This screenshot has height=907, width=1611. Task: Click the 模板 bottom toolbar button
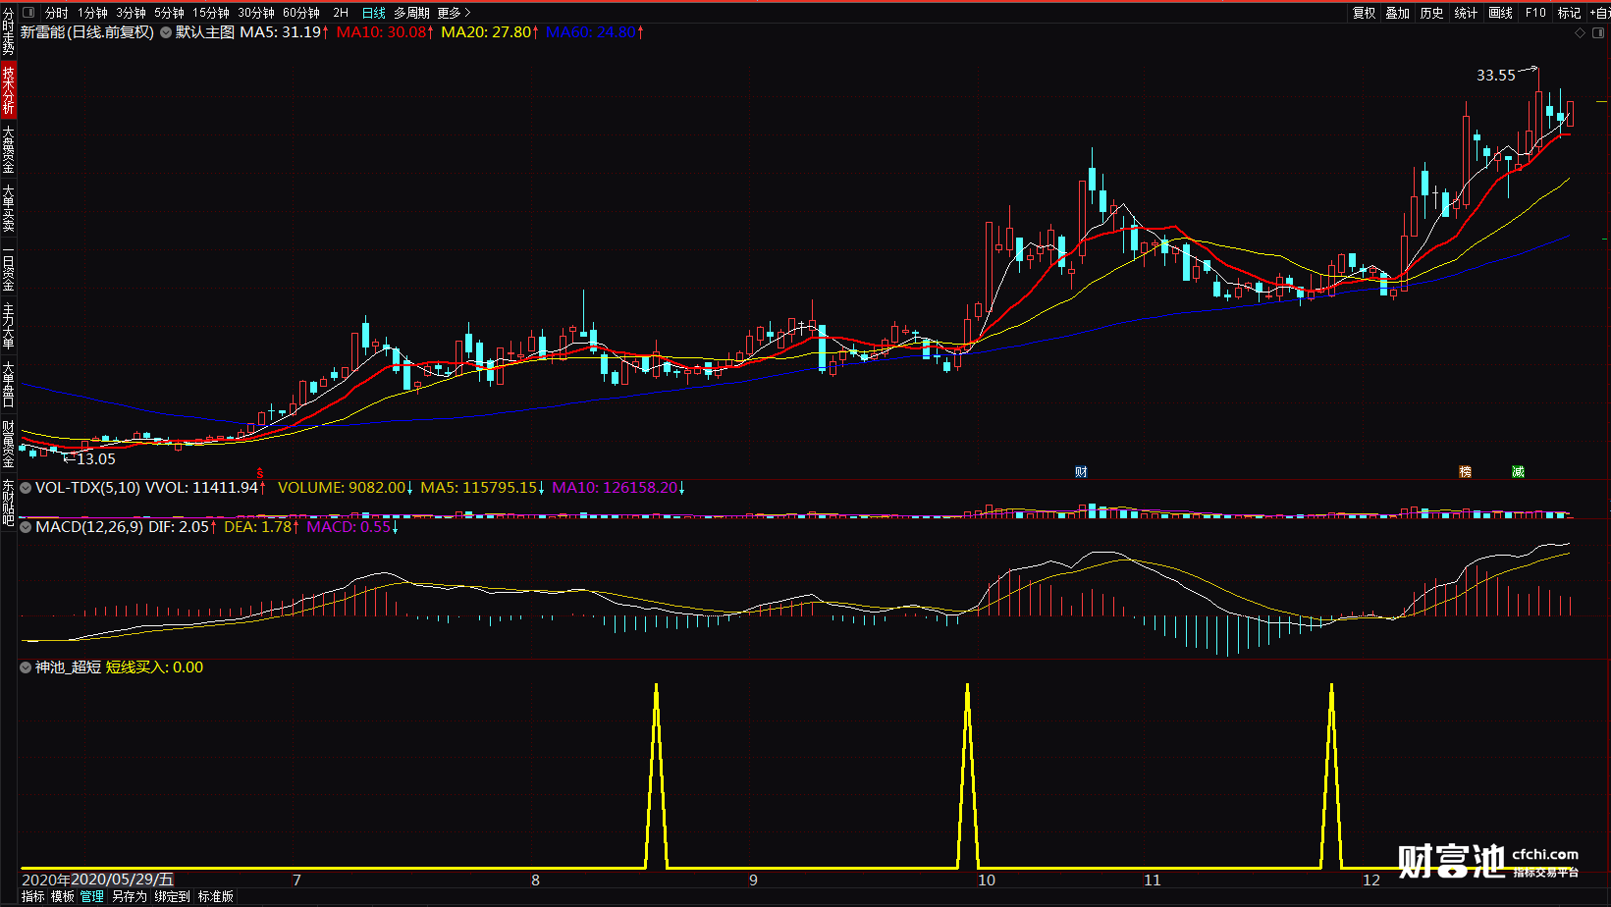[63, 897]
